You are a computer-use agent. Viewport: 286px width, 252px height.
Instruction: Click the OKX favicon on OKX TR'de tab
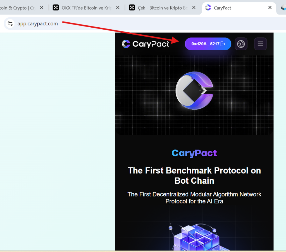[56, 8]
